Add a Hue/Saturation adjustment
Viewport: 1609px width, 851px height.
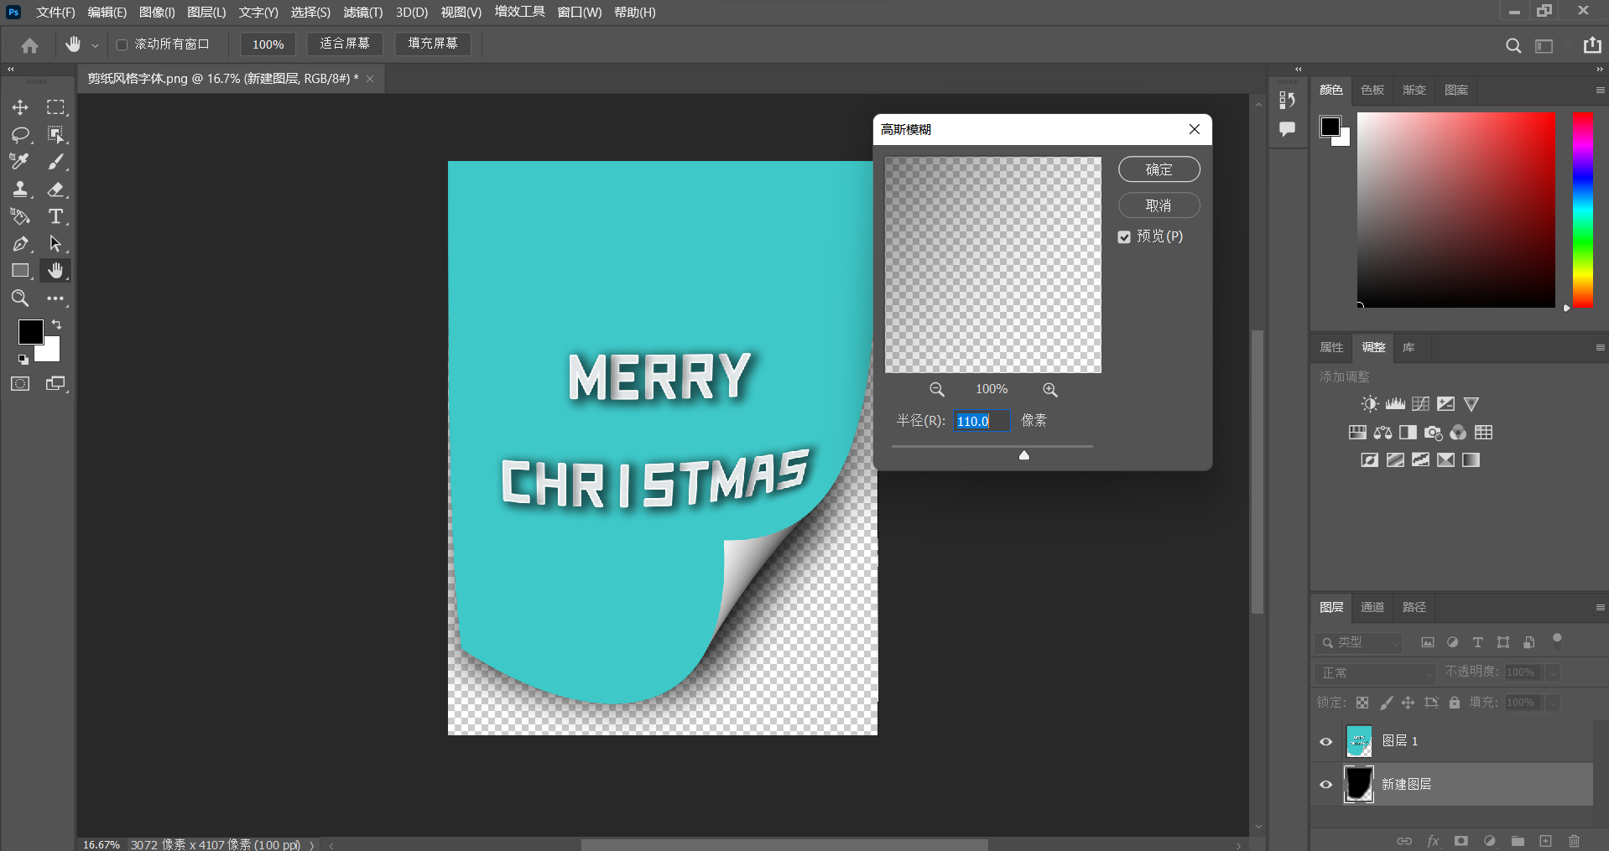pyautogui.click(x=1357, y=433)
